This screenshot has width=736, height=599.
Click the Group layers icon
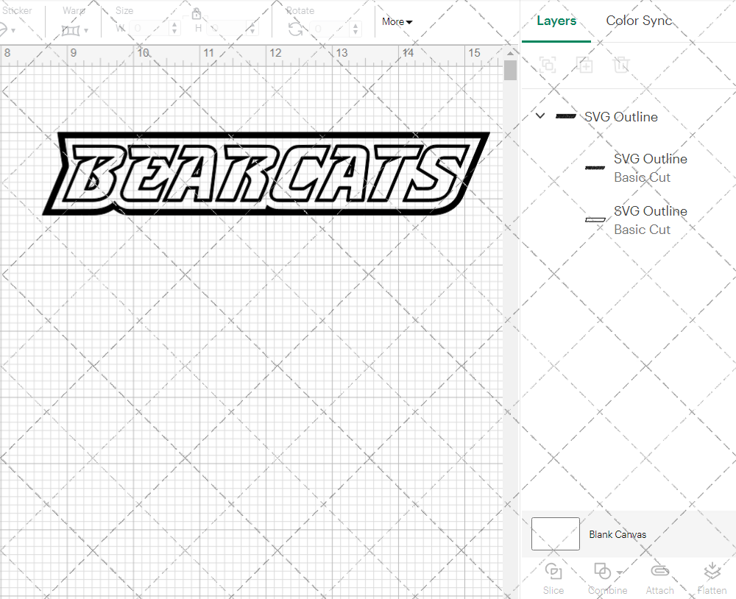548,65
